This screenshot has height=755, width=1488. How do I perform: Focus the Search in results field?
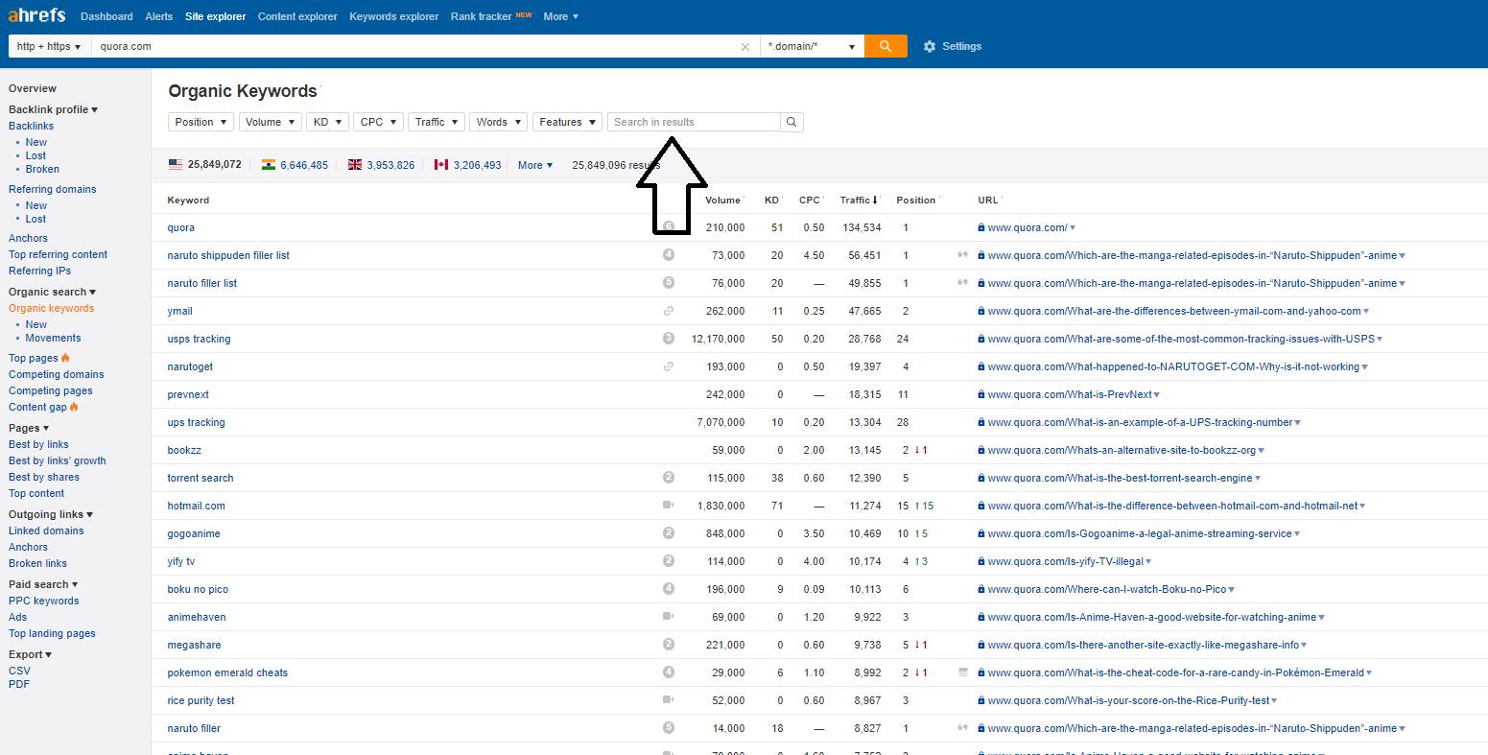click(694, 122)
